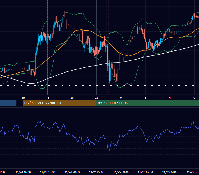
Task: Click the 11/24 22:00 date label
Action: click(x=97, y=172)
